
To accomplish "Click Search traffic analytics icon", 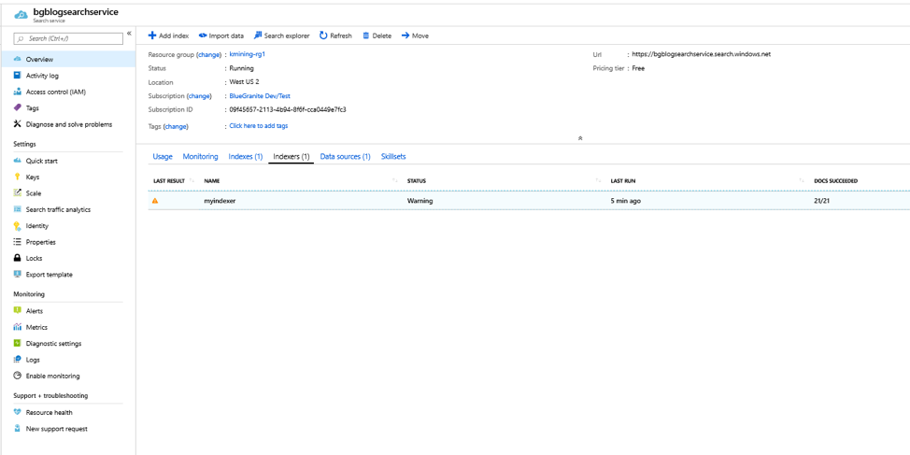I will [x=18, y=209].
